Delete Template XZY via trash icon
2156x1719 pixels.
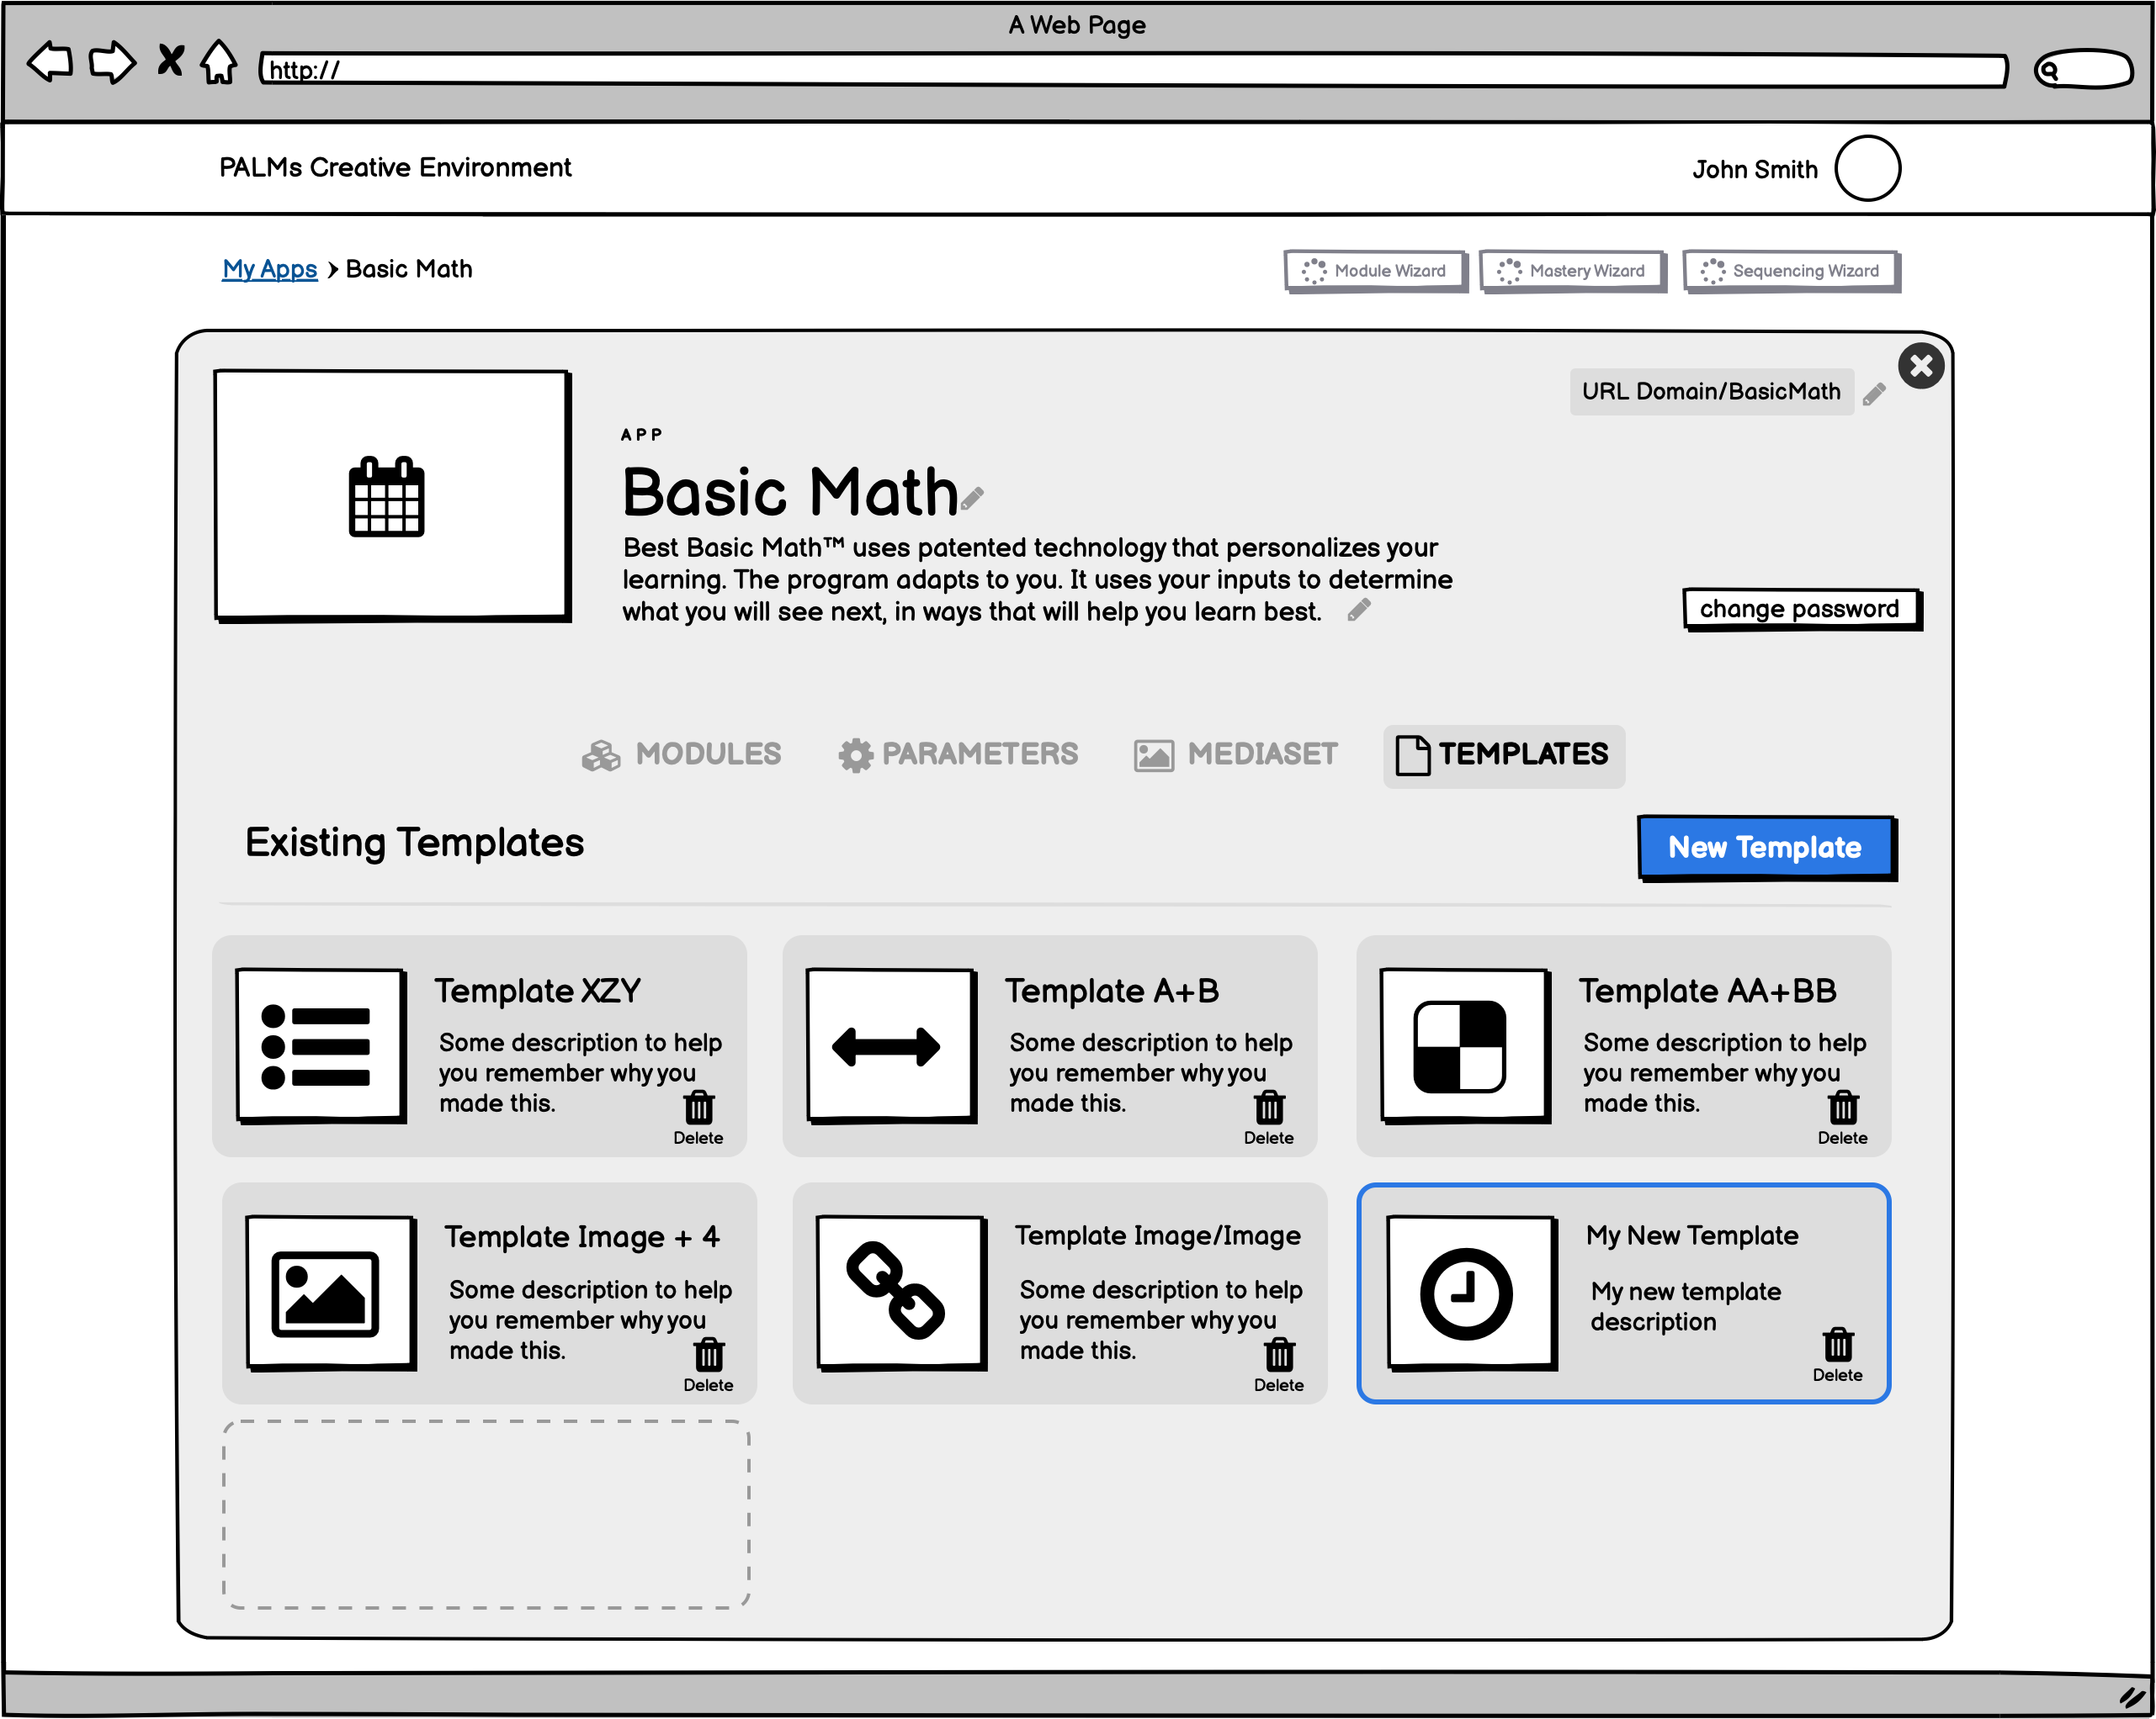698,1108
